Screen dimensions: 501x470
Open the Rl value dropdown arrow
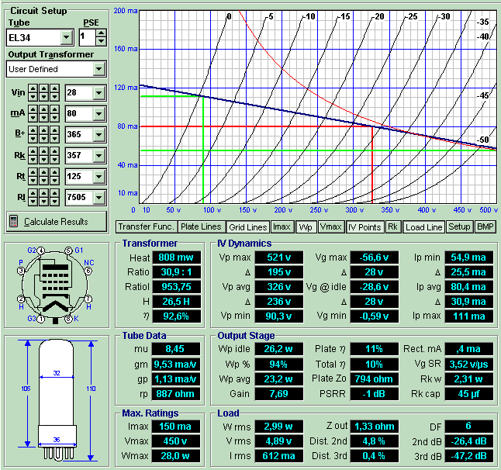[98, 198]
